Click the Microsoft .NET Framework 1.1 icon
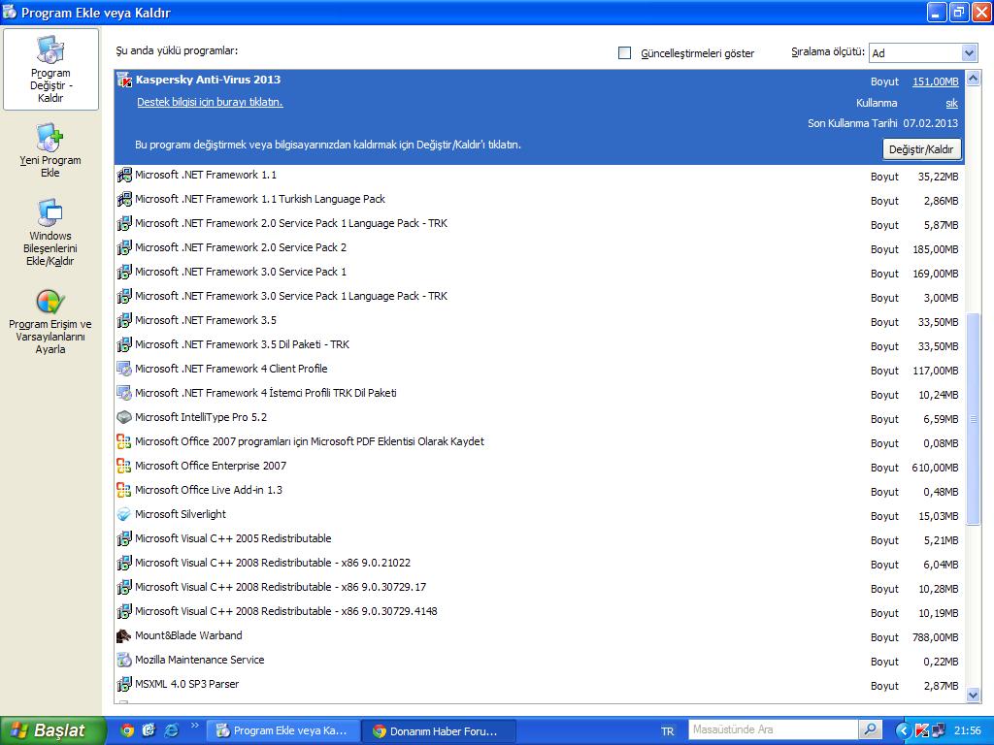Viewport: 994px width, 745px height. point(124,175)
